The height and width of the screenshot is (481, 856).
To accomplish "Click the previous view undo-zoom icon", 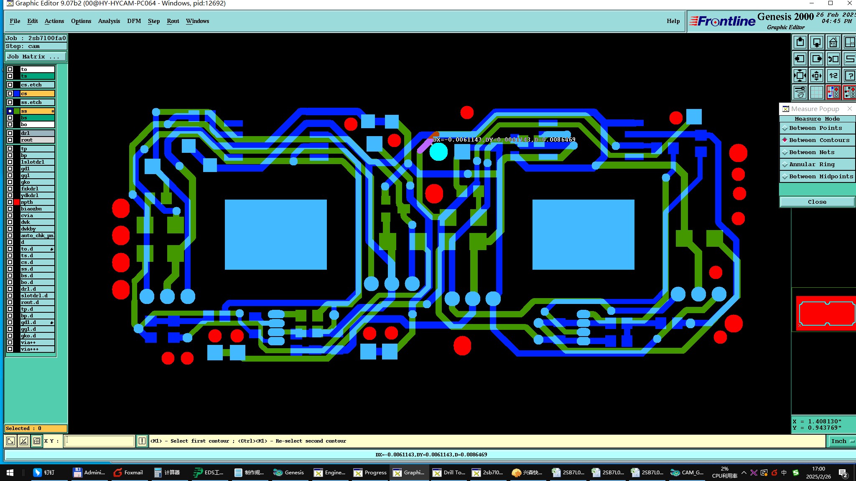I will pos(833,59).
